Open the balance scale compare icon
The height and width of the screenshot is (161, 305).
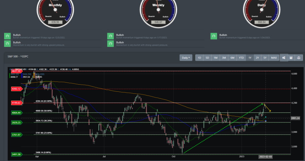[299, 58]
